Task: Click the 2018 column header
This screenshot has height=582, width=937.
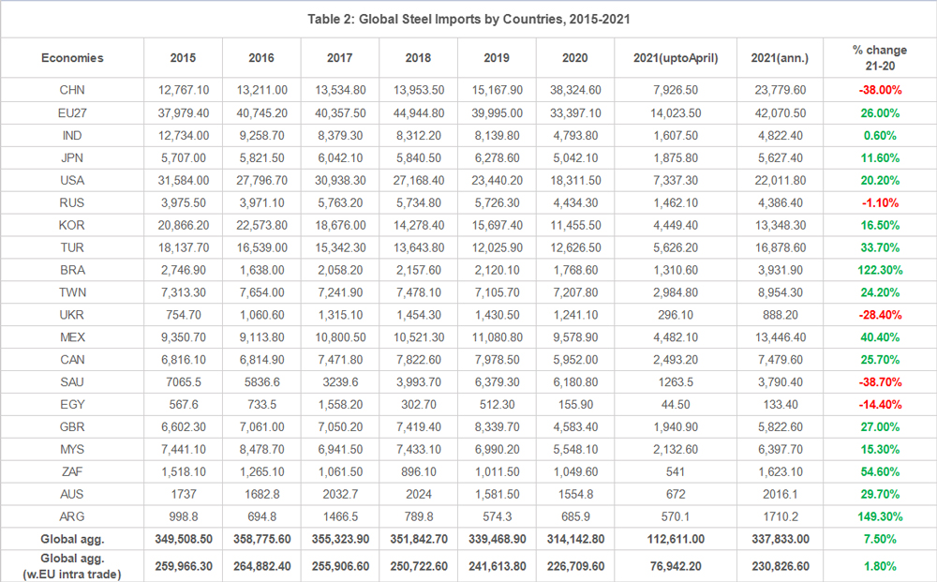Action: [x=418, y=57]
